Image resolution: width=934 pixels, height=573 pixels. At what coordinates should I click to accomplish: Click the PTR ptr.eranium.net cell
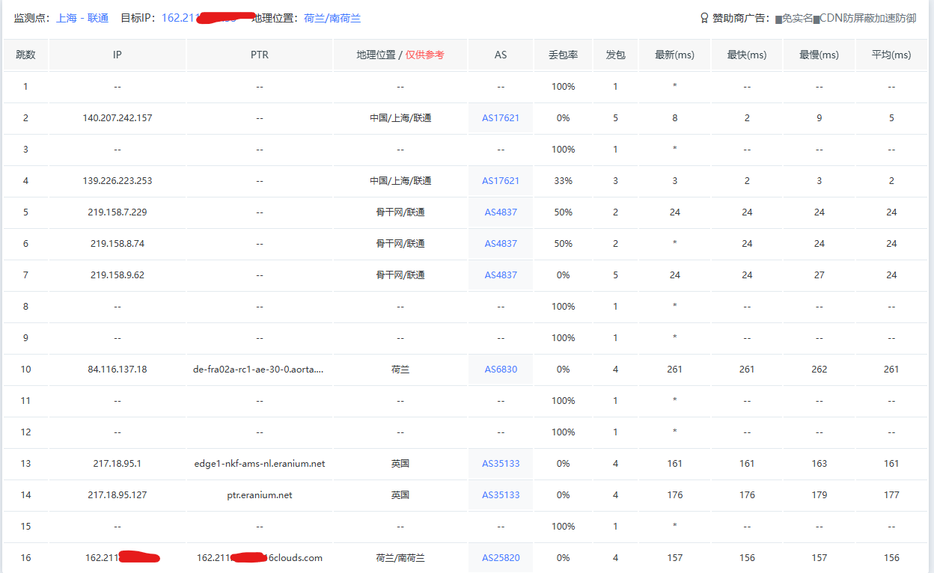pos(260,495)
